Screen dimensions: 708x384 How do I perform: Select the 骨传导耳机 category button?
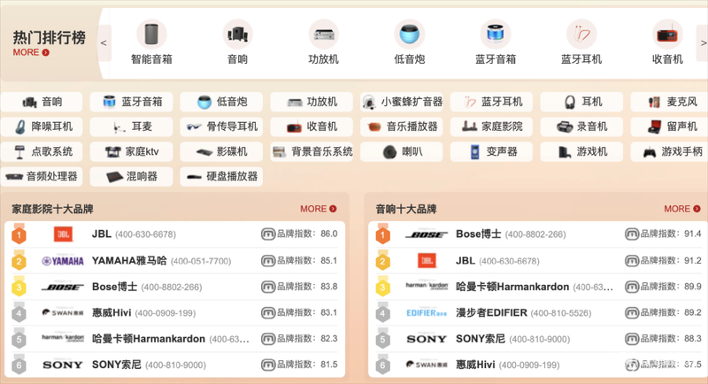221,127
